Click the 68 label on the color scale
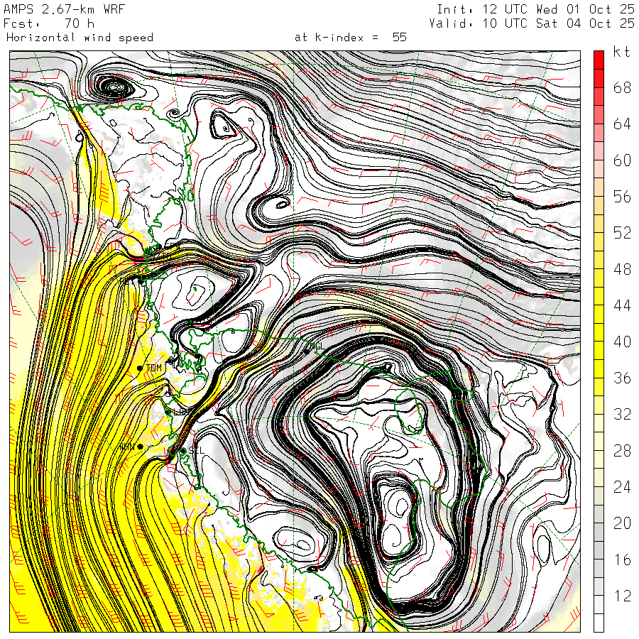This screenshot has width=639, height=639. (622, 87)
